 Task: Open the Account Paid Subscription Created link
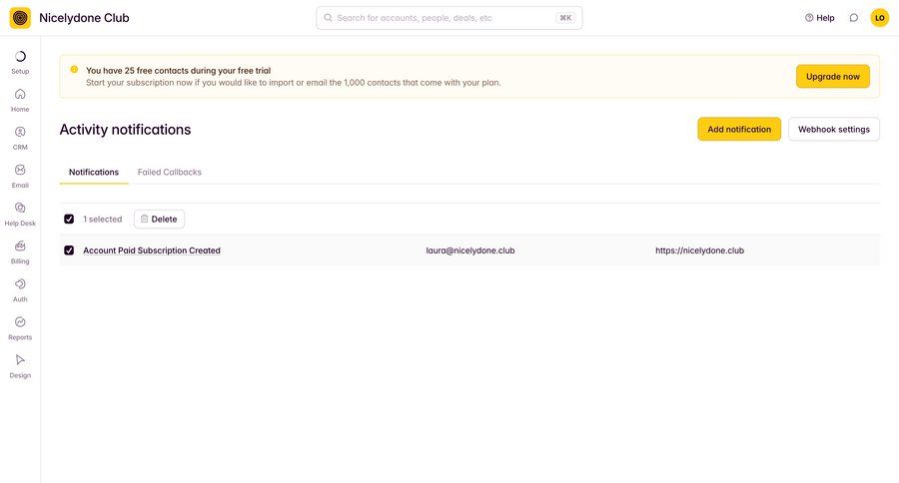pyautogui.click(x=152, y=250)
